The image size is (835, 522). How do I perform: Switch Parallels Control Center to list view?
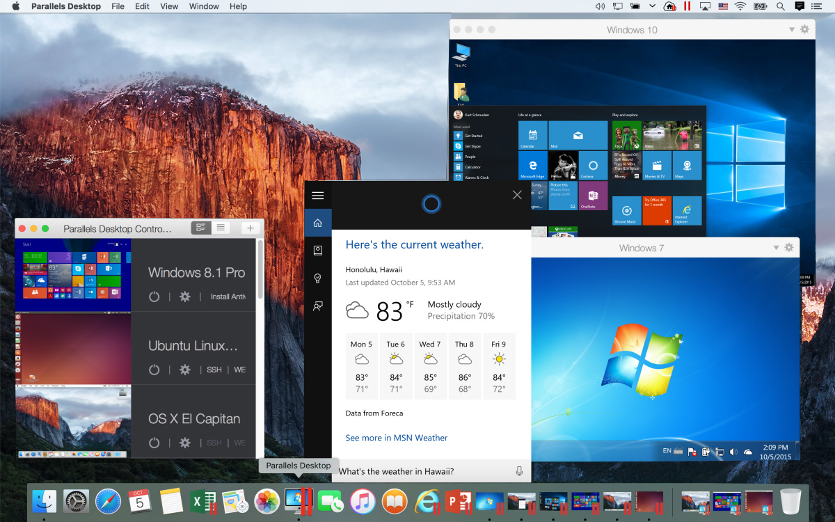[x=220, y=227]
